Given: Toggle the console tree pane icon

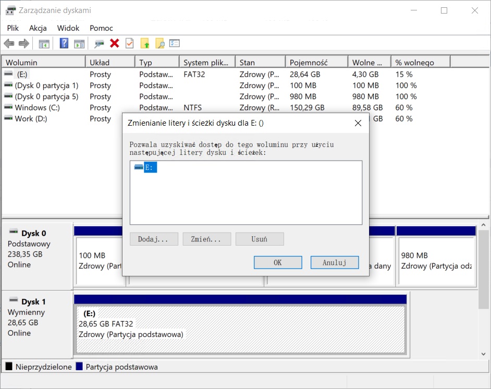Looking at the screenshot, I should (44, 43).
